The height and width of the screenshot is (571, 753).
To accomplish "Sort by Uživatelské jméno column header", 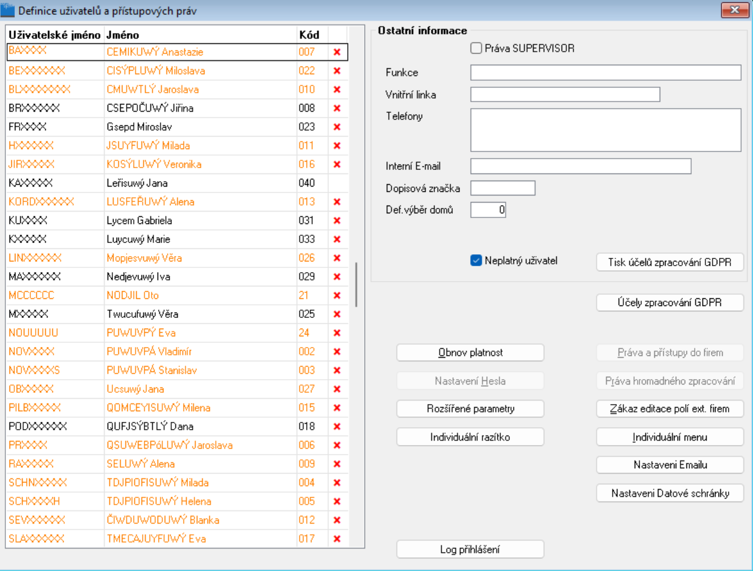I will coord(55,35).
